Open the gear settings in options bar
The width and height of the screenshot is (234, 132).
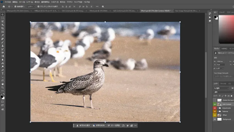(103, 6)
